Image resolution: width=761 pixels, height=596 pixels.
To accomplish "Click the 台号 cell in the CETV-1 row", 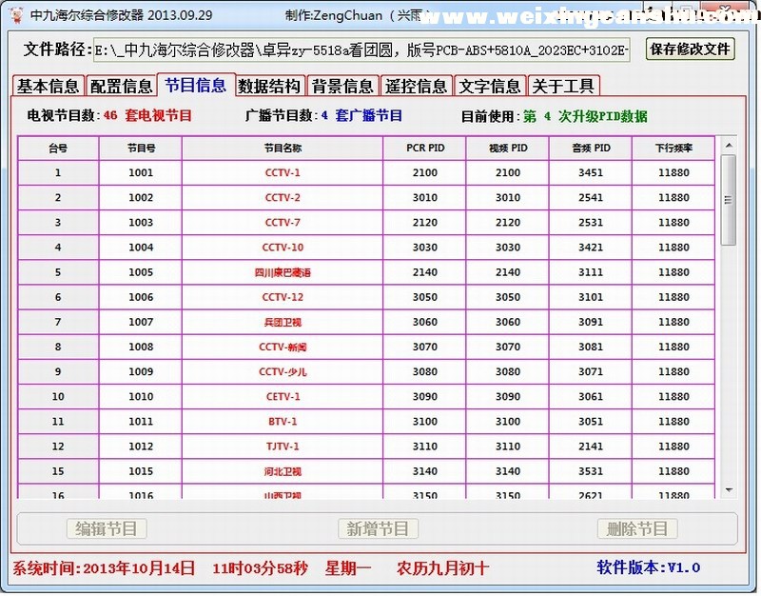I will 58,397.
